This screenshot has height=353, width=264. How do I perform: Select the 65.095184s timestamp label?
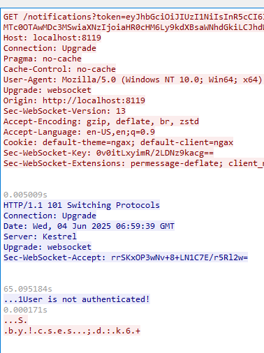point(28,289)
